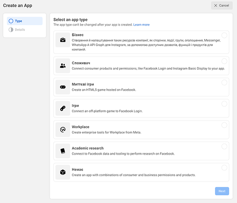Image resolution: width=237 pixels, height=203 pixels.
Task: Click the briefcase icon for Бізнес
Action: click(x=63, y=40)
